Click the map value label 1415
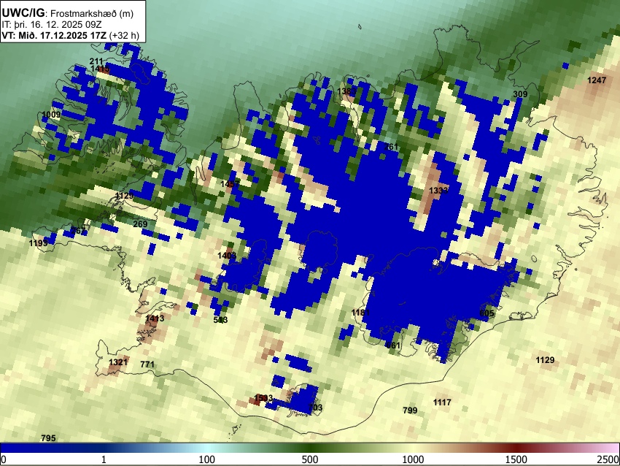620x466 pixels. 101,69
